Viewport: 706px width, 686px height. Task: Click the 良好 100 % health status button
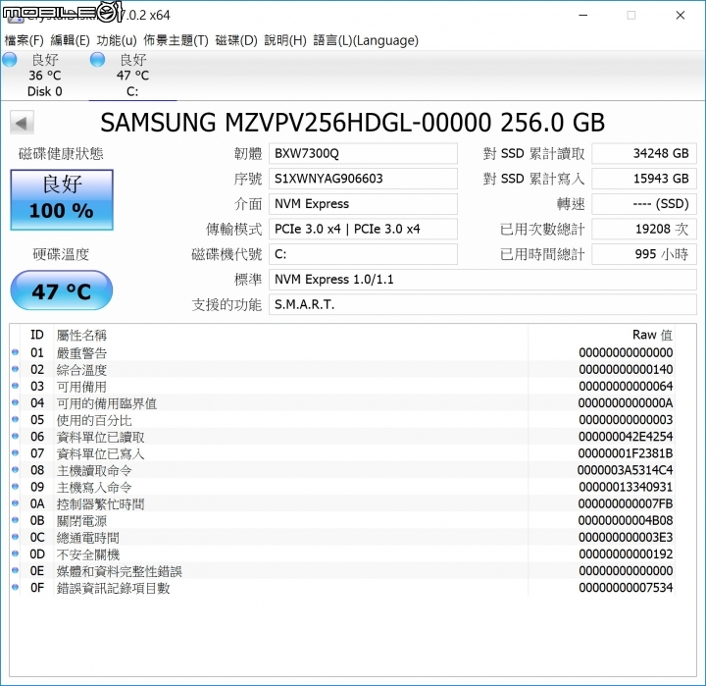coord(62,199)
